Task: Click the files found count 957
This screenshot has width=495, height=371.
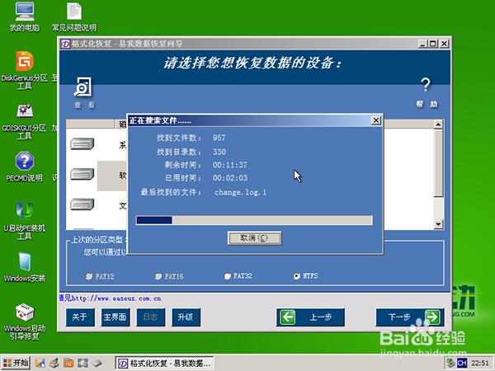Action: (219, 138)
